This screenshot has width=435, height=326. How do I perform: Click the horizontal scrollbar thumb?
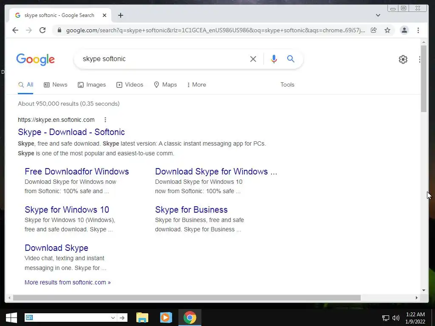187,298
